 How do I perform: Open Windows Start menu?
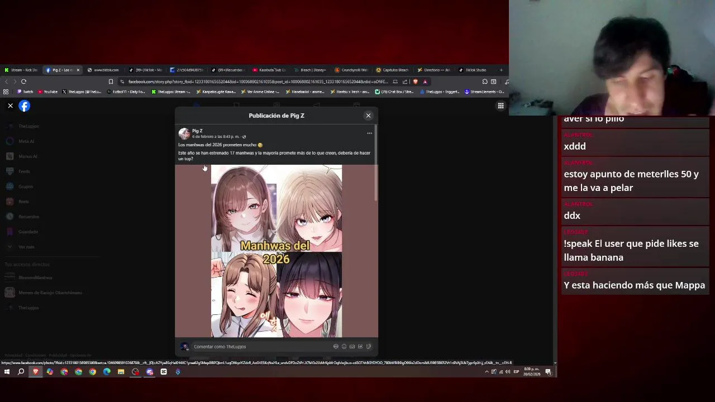7,372
